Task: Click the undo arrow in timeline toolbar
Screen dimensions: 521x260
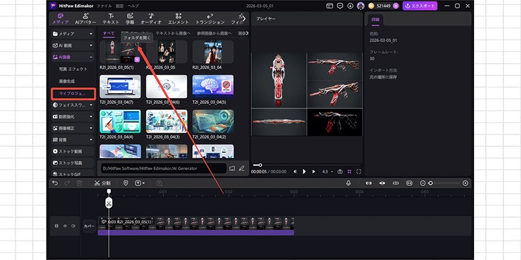Action: point(55,183)
